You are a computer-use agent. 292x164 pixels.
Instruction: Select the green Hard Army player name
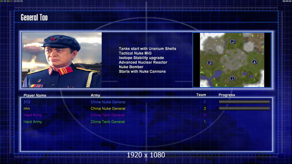pyautogui.click(x=33, y=122)
